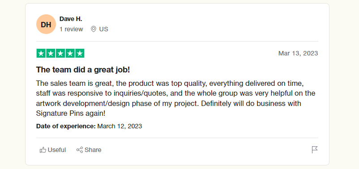Screen dimensions: 359x169
Task: Click the first green rating star
Action: [41, 53]
